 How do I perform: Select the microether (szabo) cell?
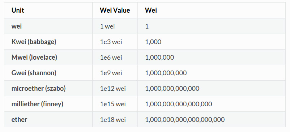point(48,89)
